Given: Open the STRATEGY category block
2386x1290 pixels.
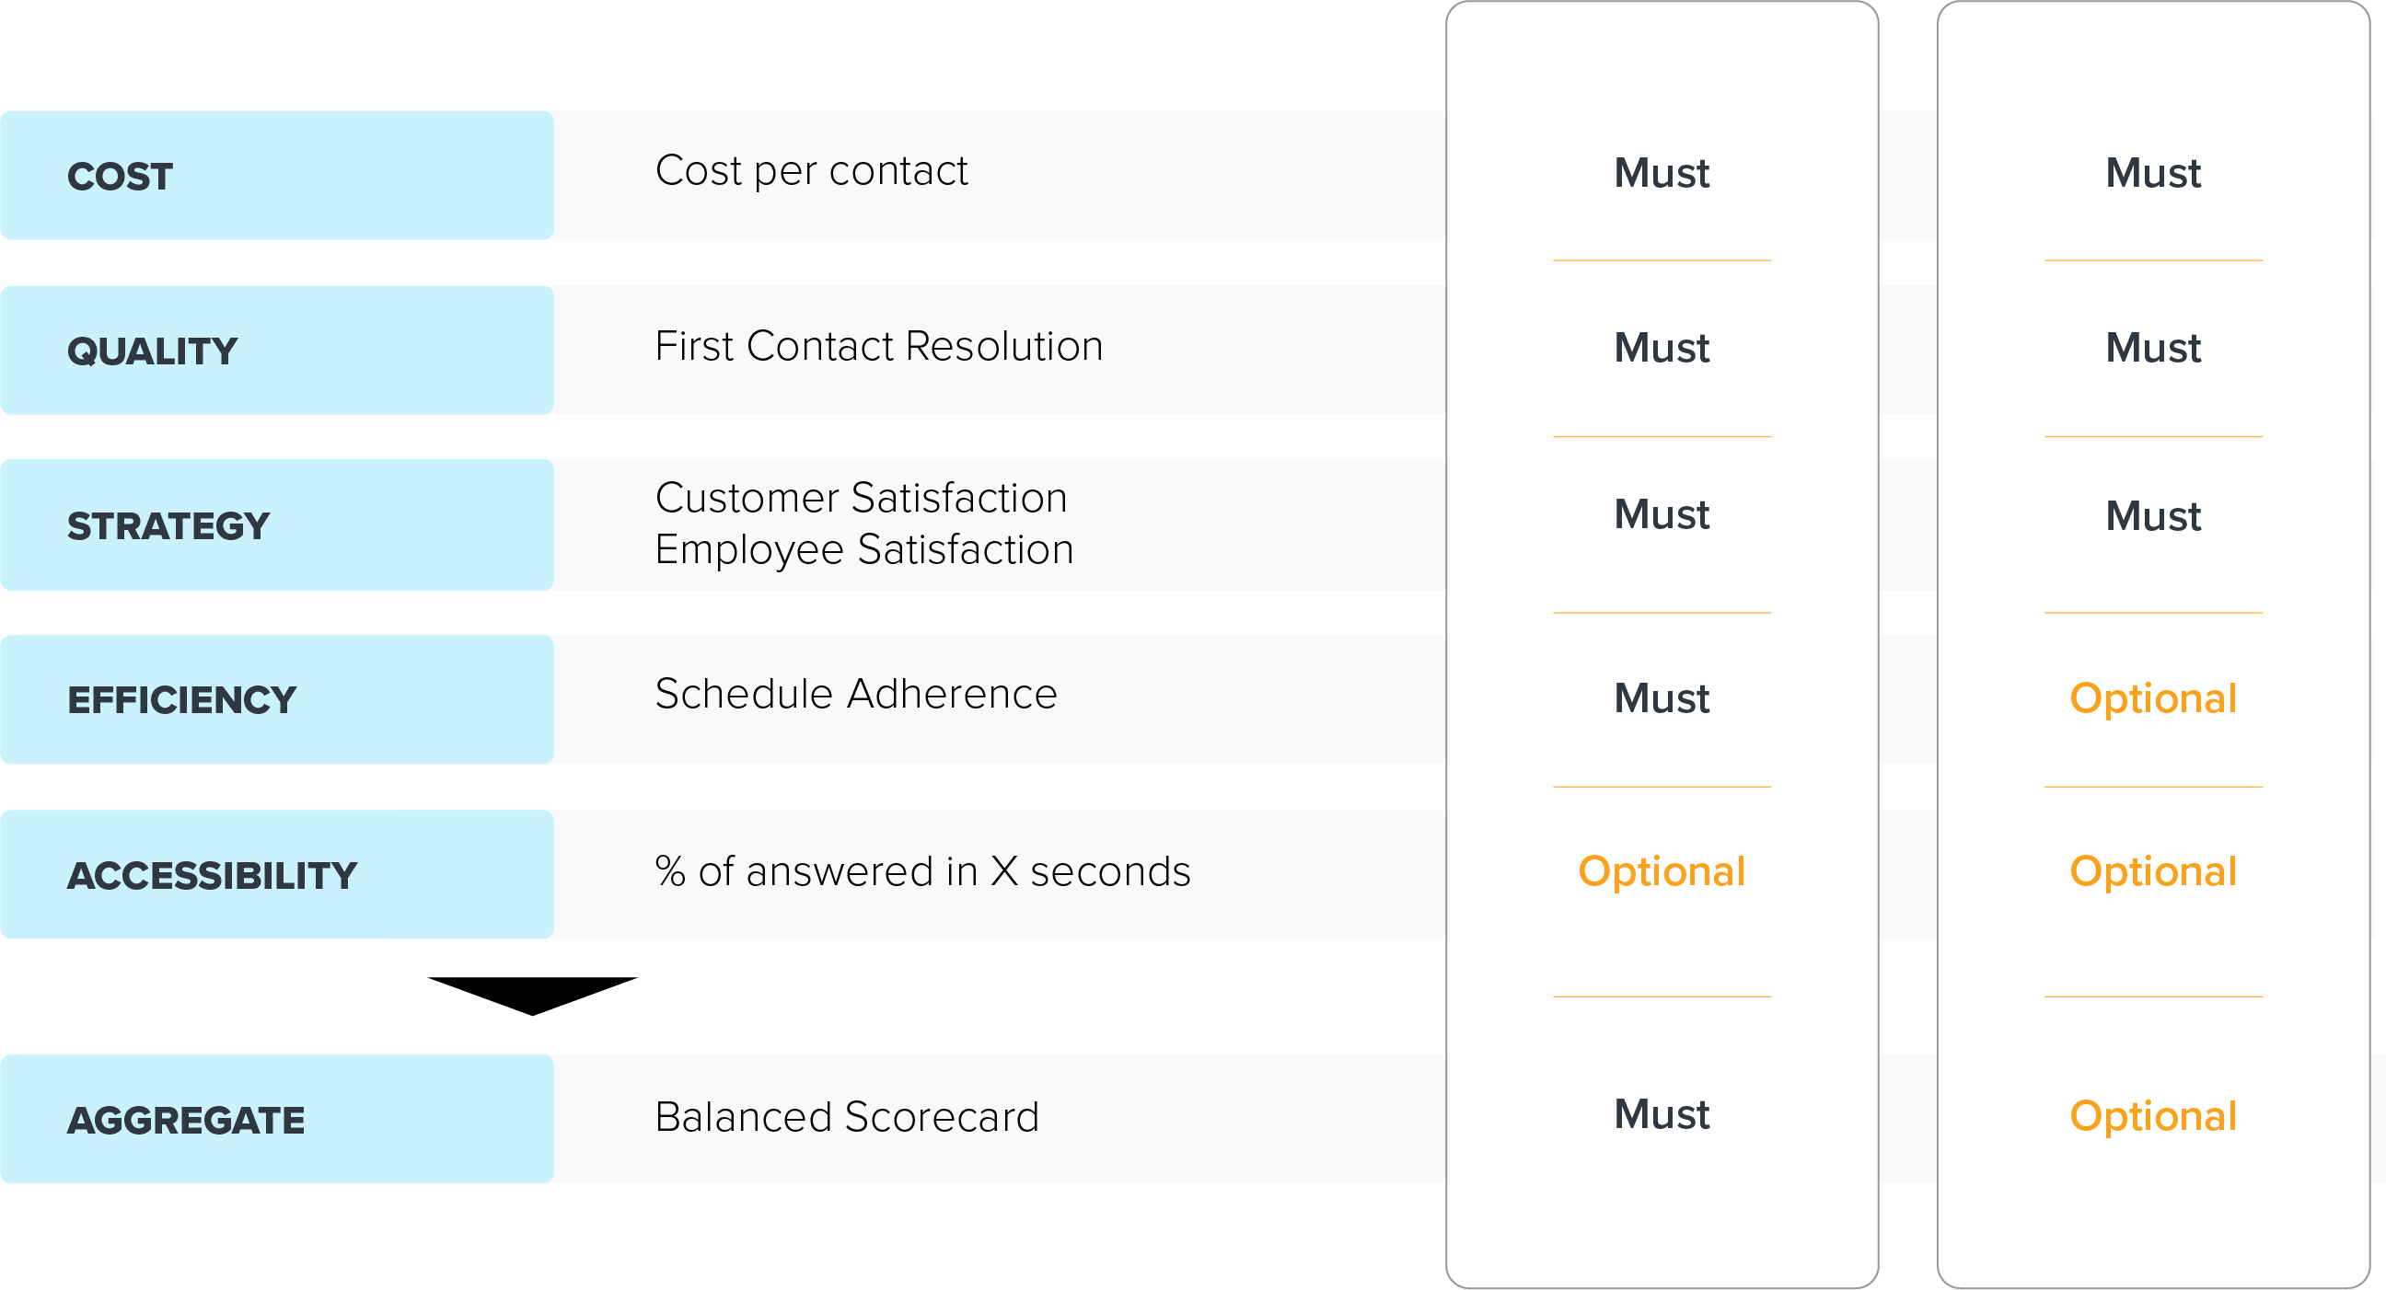Looking at the screenshot, I should [277, 525].
